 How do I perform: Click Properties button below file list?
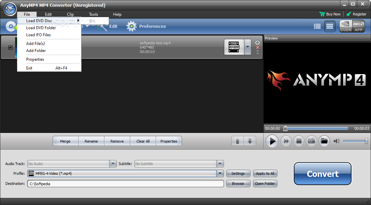tap(169, 141)
